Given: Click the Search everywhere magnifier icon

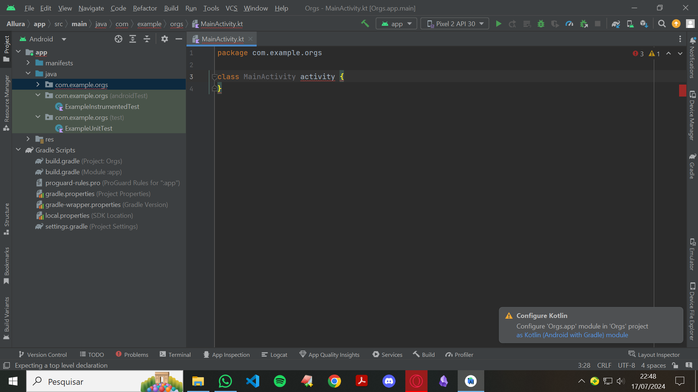Looking at the screenshot, I should pos(662,24).
